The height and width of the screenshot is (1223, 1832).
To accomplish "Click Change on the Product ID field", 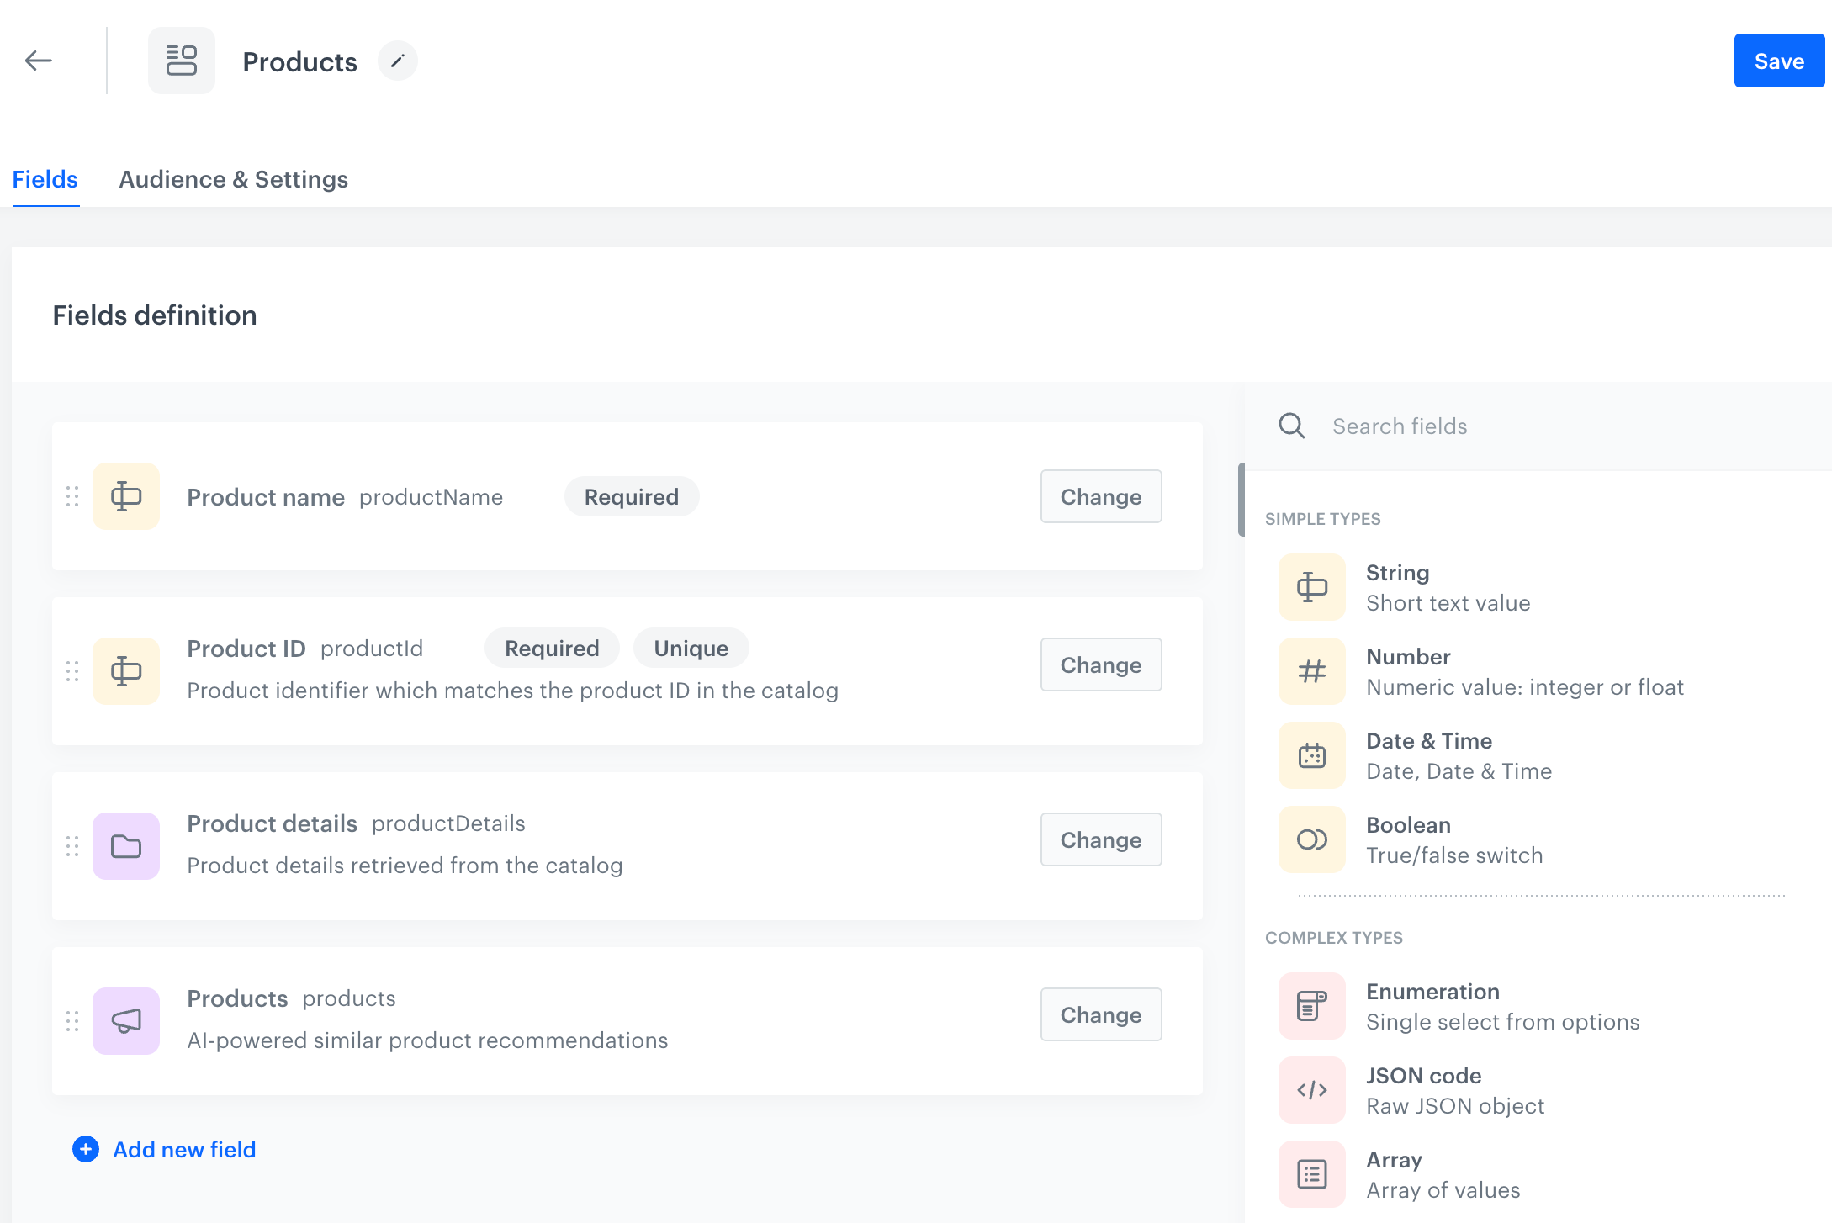I will [x=1100, y=664].
